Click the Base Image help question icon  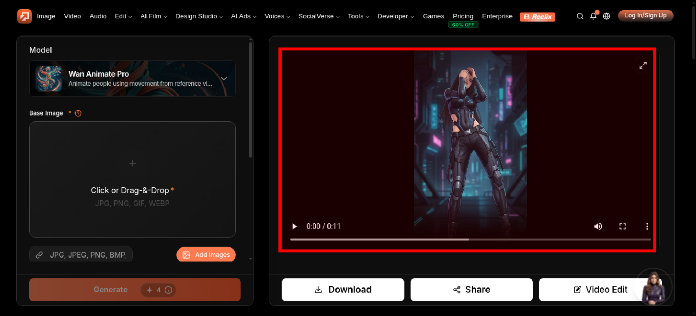click(x=78, y=113)
